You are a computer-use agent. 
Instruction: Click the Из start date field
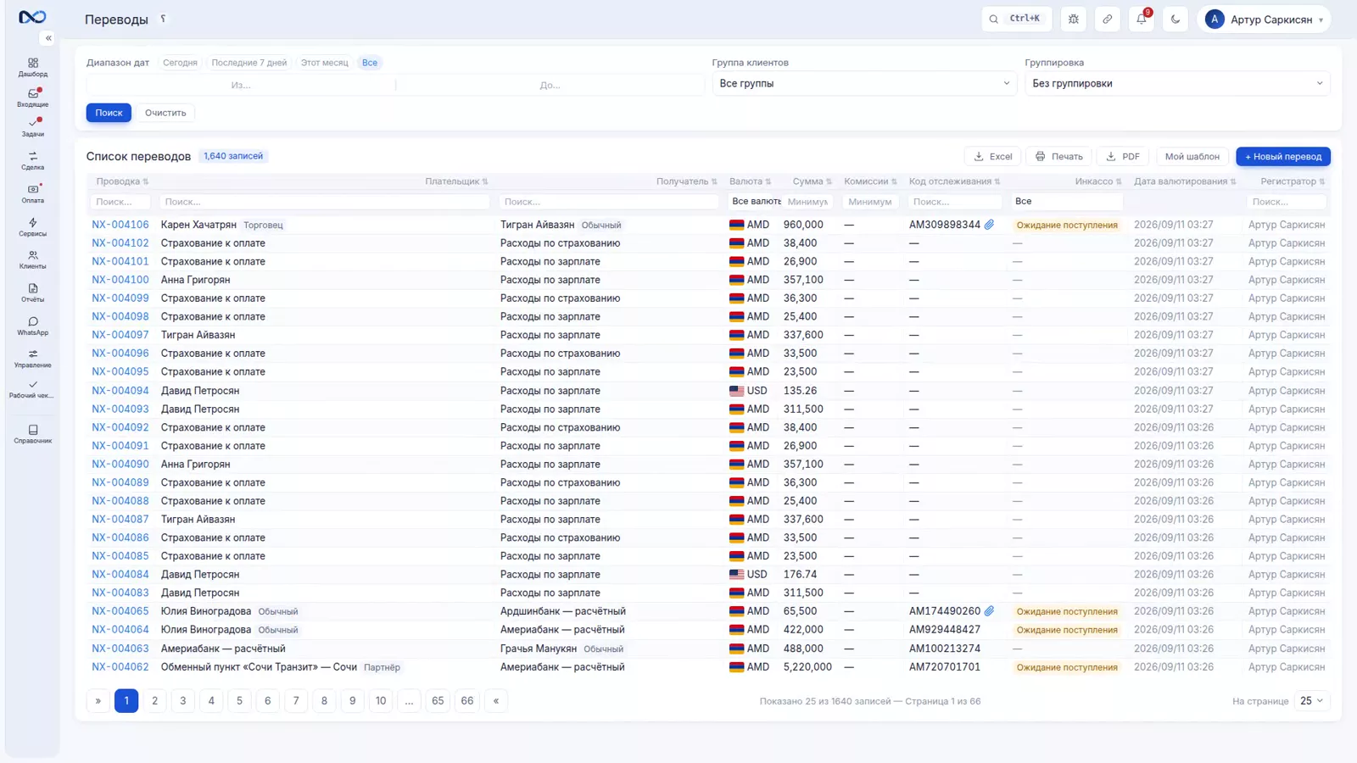click(x=241, y=85)
